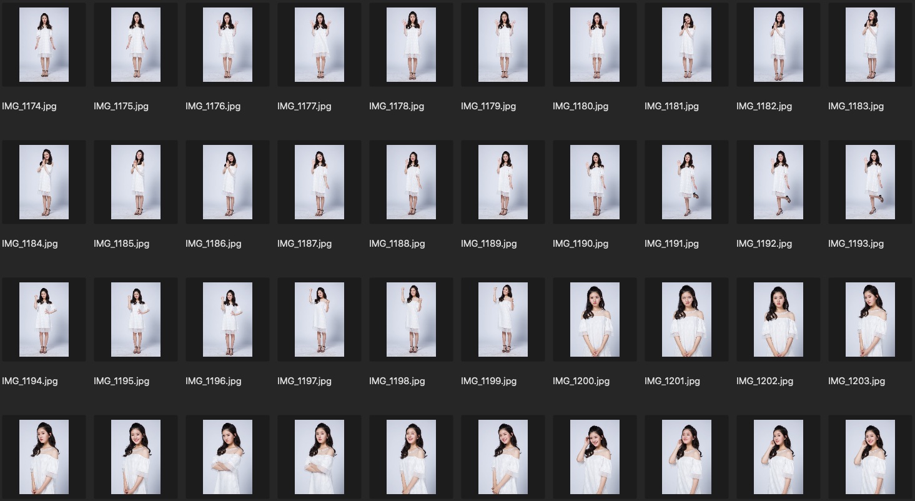This screenshot has height=501, width=915.
Task: Click the IMG_1176.jpg photo thumbnail
Action: tap(227, 44)
